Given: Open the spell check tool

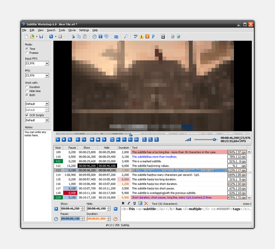Looking at the screenshot, I should (x=135, y=36).
